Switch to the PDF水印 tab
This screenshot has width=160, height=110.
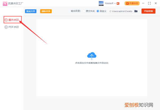(12, 27)
